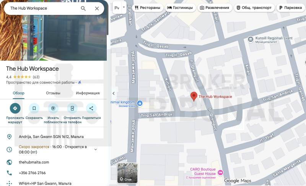The image size is (306, 186).
Task: Click the (63) reviews count
Action: [x=36, y=77]
